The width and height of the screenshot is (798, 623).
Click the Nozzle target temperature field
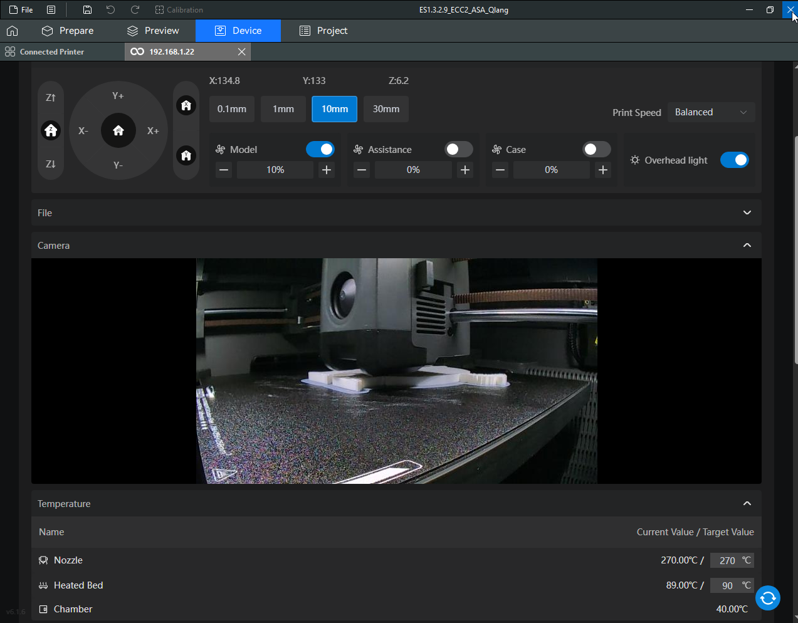(727, 560)
